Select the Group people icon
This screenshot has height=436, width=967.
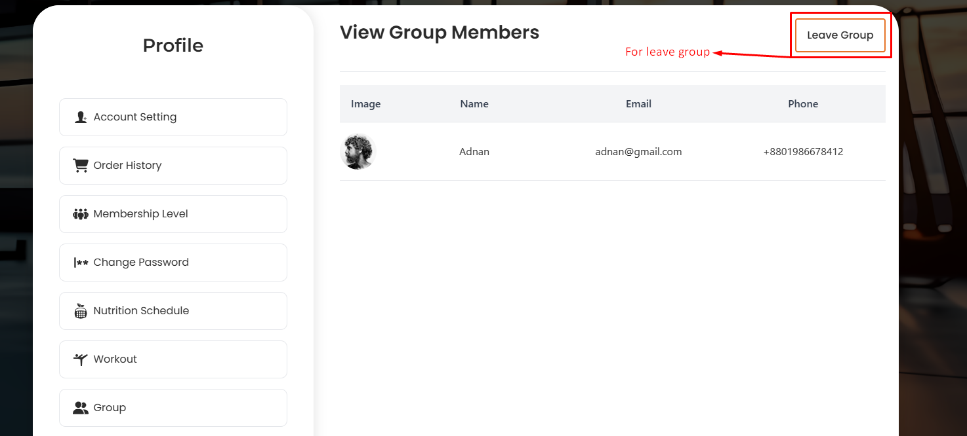tap(80, 407)
